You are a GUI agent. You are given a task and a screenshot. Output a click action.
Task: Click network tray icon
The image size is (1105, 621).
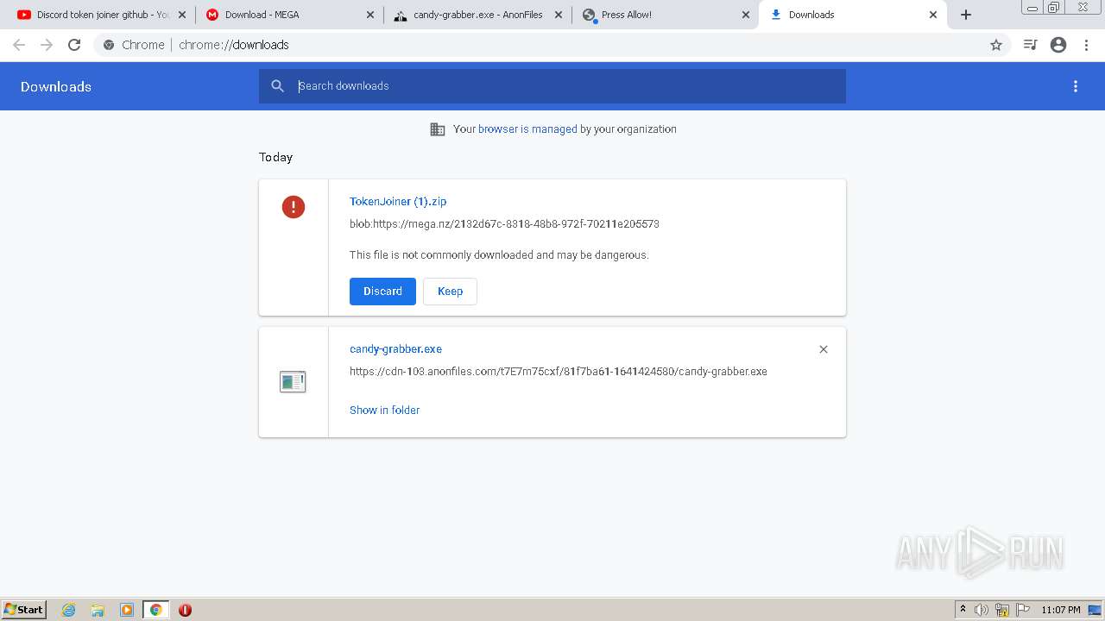click(1002, 610)
